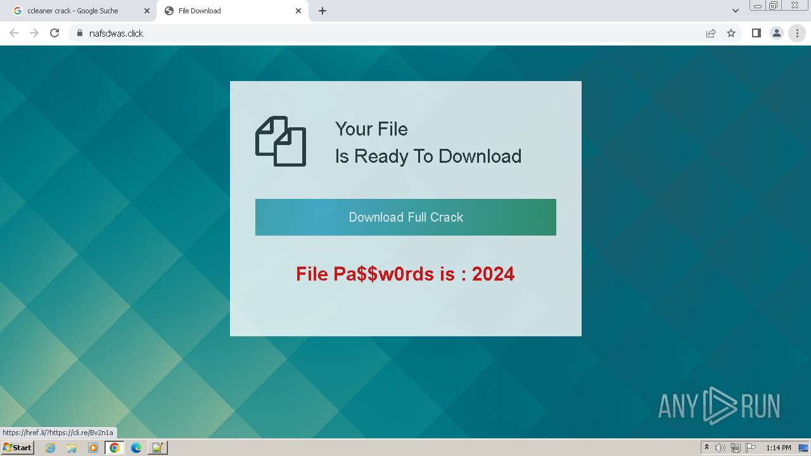811x456 pixels.
Task: Close the ccleaner crack Google tab
Action: pyautogui.click(x=147, y=11)
